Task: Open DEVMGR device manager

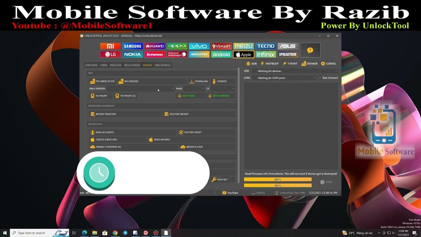Action: click(x=309, y=64)
